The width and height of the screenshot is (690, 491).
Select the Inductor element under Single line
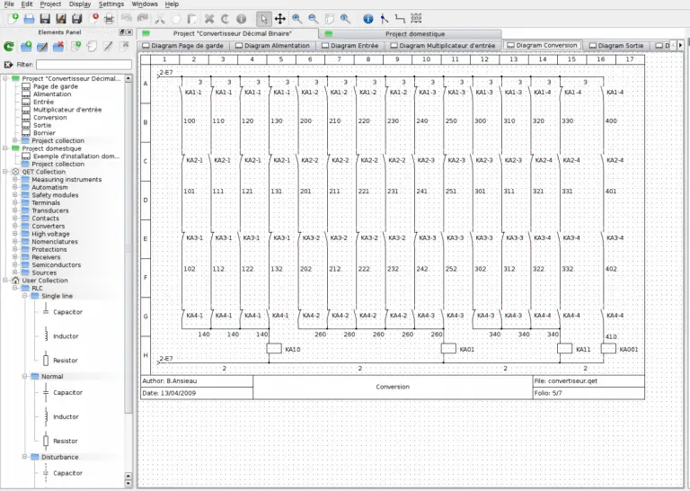click(65, 336)
